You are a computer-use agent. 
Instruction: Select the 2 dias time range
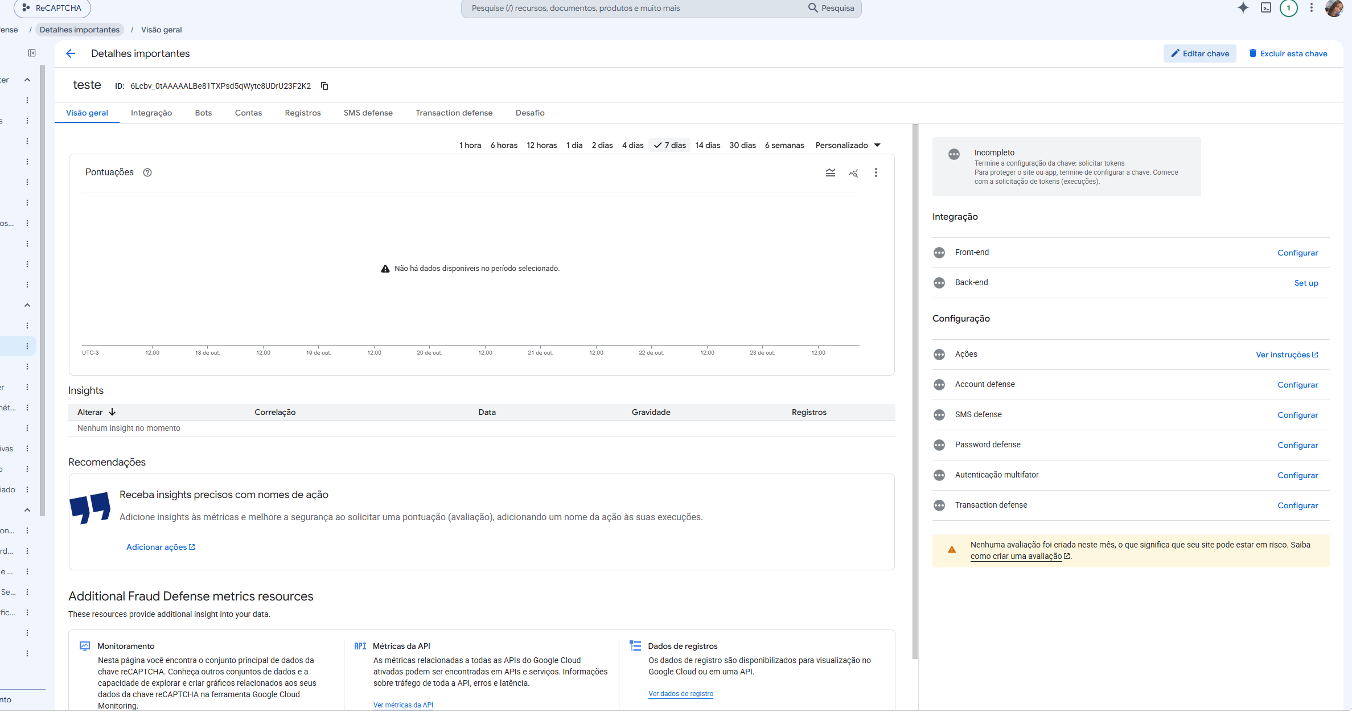602,145
